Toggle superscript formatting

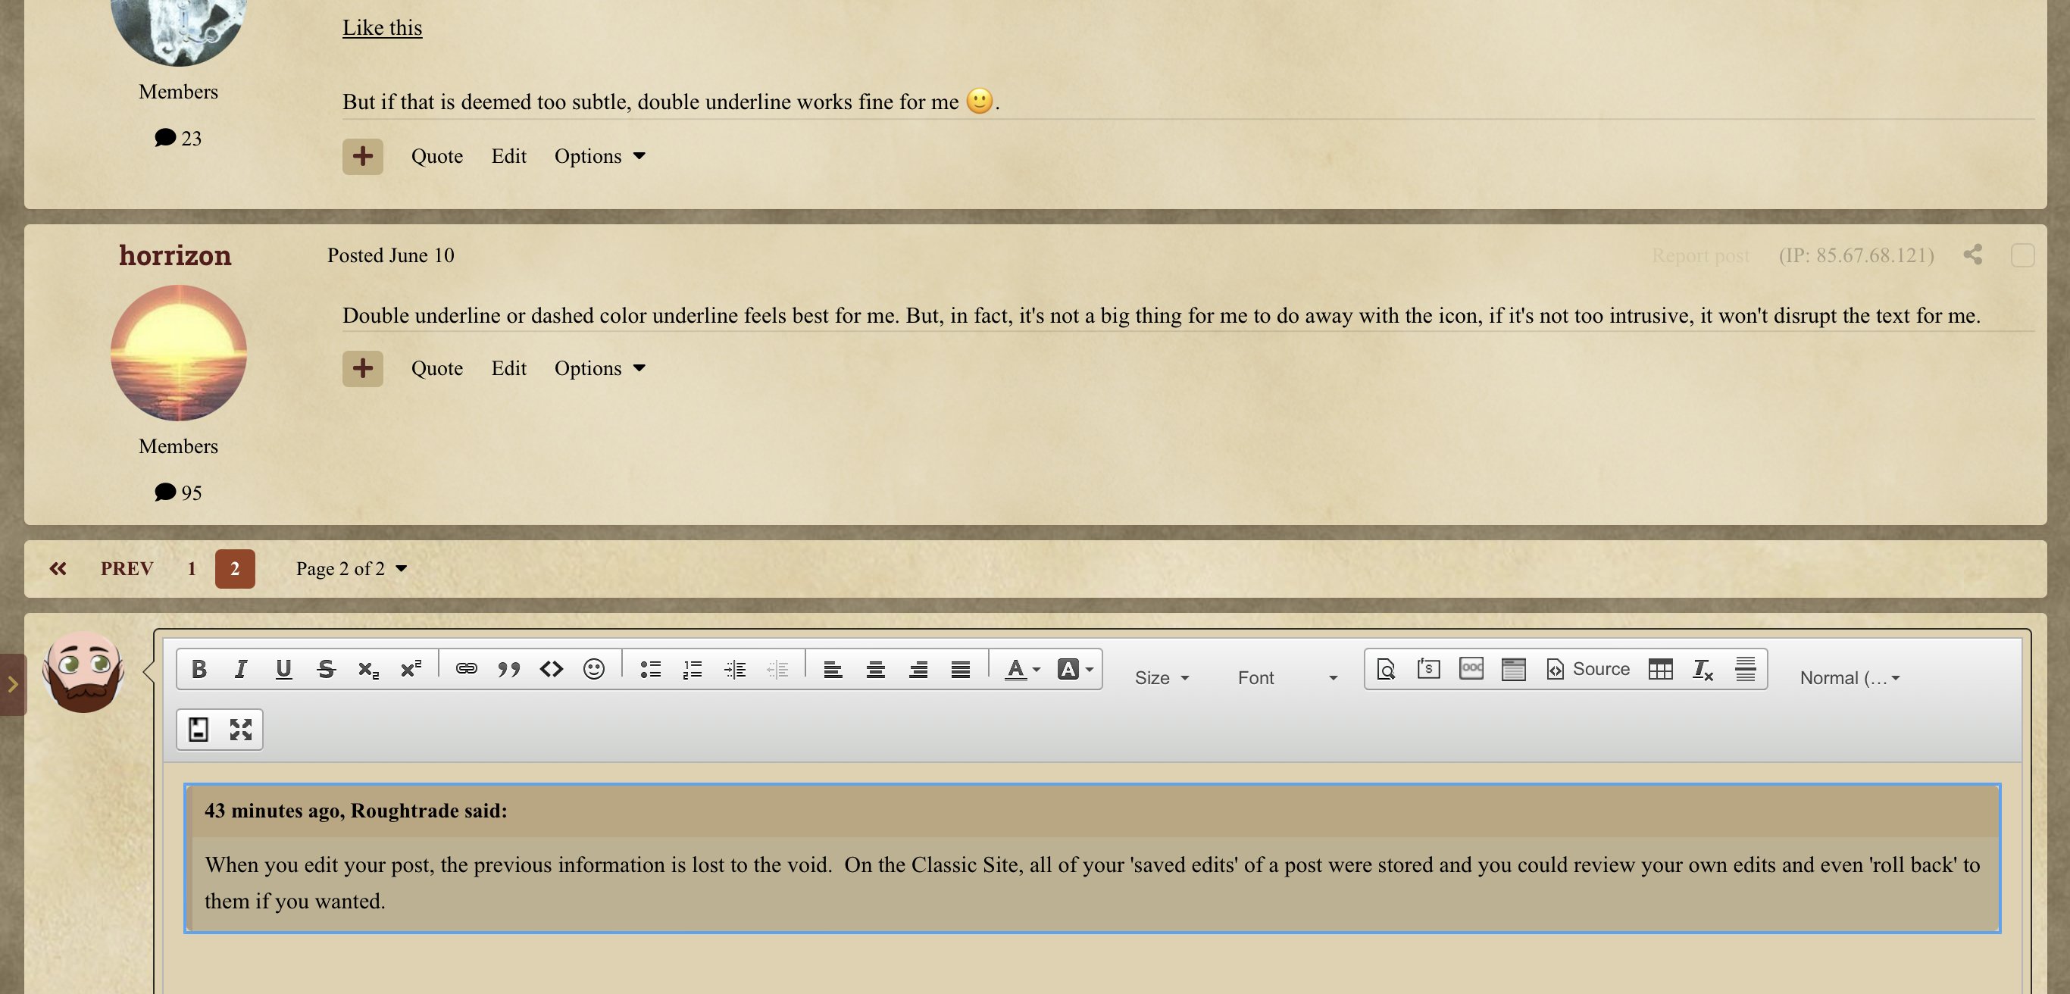click(x=411, y=668)
